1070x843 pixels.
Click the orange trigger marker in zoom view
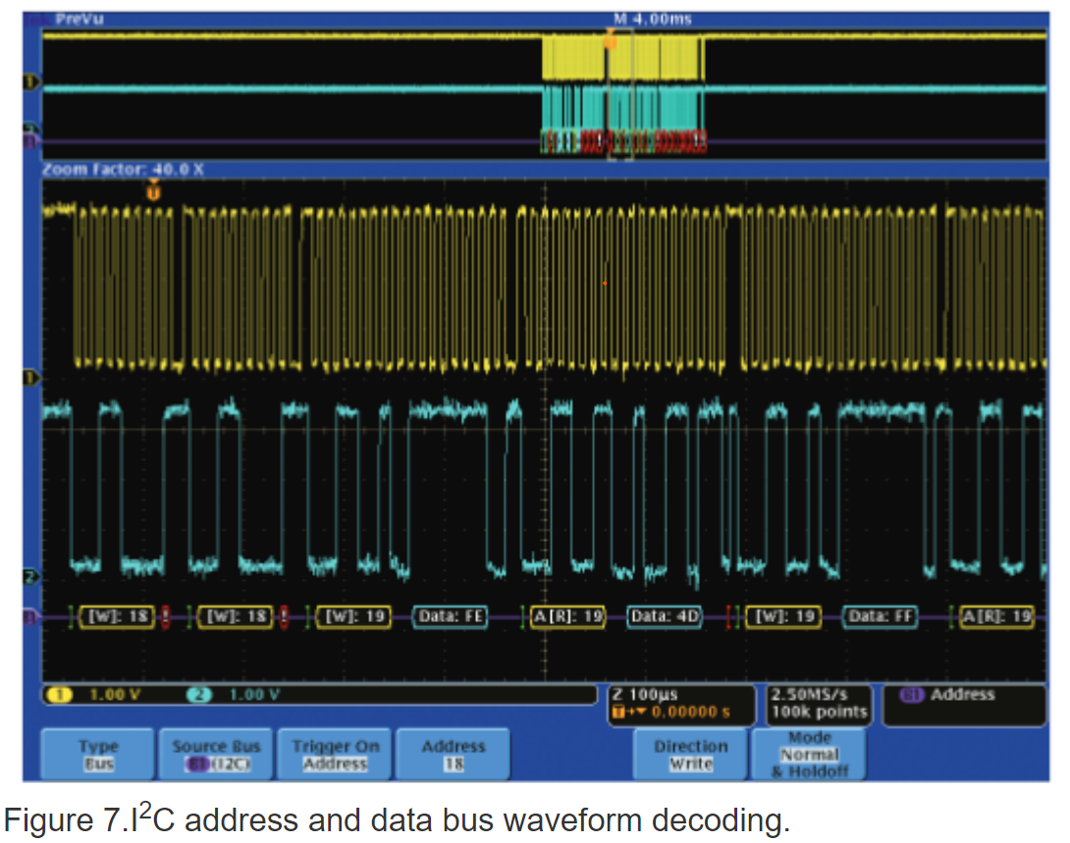(152, 192)
